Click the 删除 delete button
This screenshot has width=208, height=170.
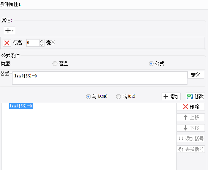coord(191,107)
